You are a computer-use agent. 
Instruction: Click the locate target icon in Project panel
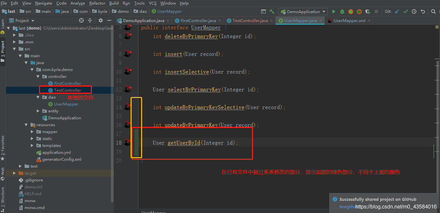coord(81,20)
